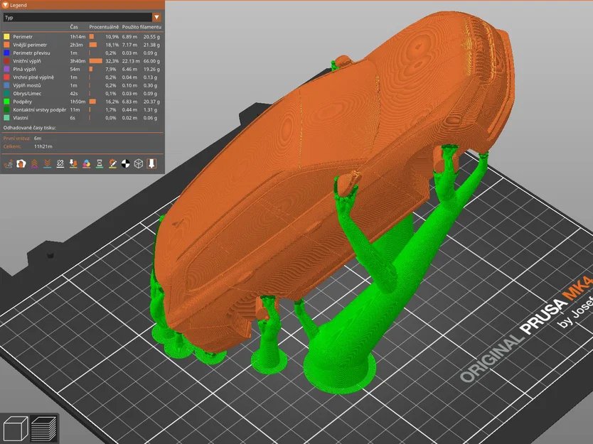The height and width of the screenshot is (444, 593).
Task: Display the center of mass marker
Action: [126, 165]
